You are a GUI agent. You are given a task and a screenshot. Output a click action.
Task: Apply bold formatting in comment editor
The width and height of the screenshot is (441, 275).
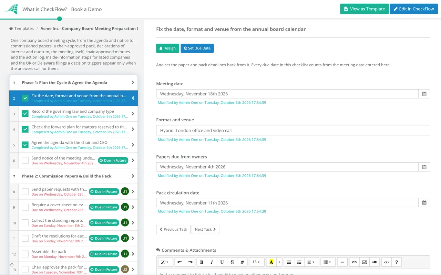tap(202, 262)
